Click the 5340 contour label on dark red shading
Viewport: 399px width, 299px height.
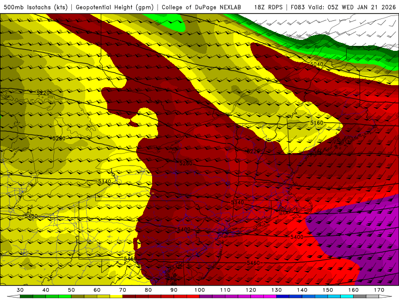click(x=237, y=203)
